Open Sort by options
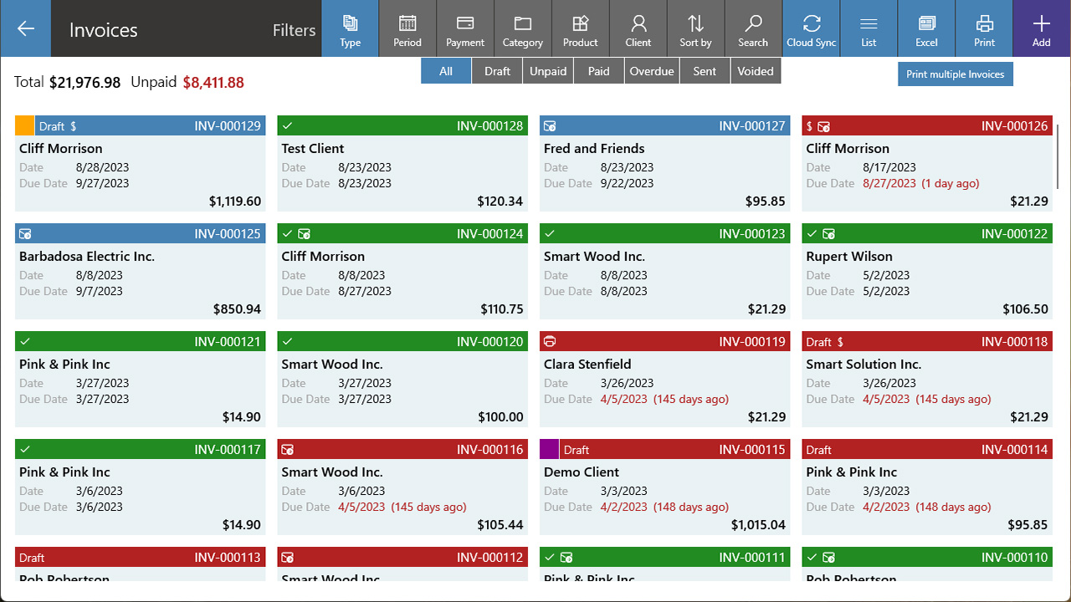1071x602 pixels. [x=695, y=28]
